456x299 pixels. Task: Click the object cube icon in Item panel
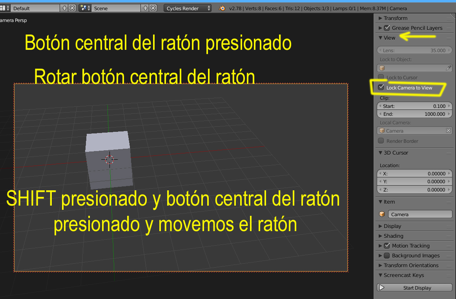click(382, 214)
